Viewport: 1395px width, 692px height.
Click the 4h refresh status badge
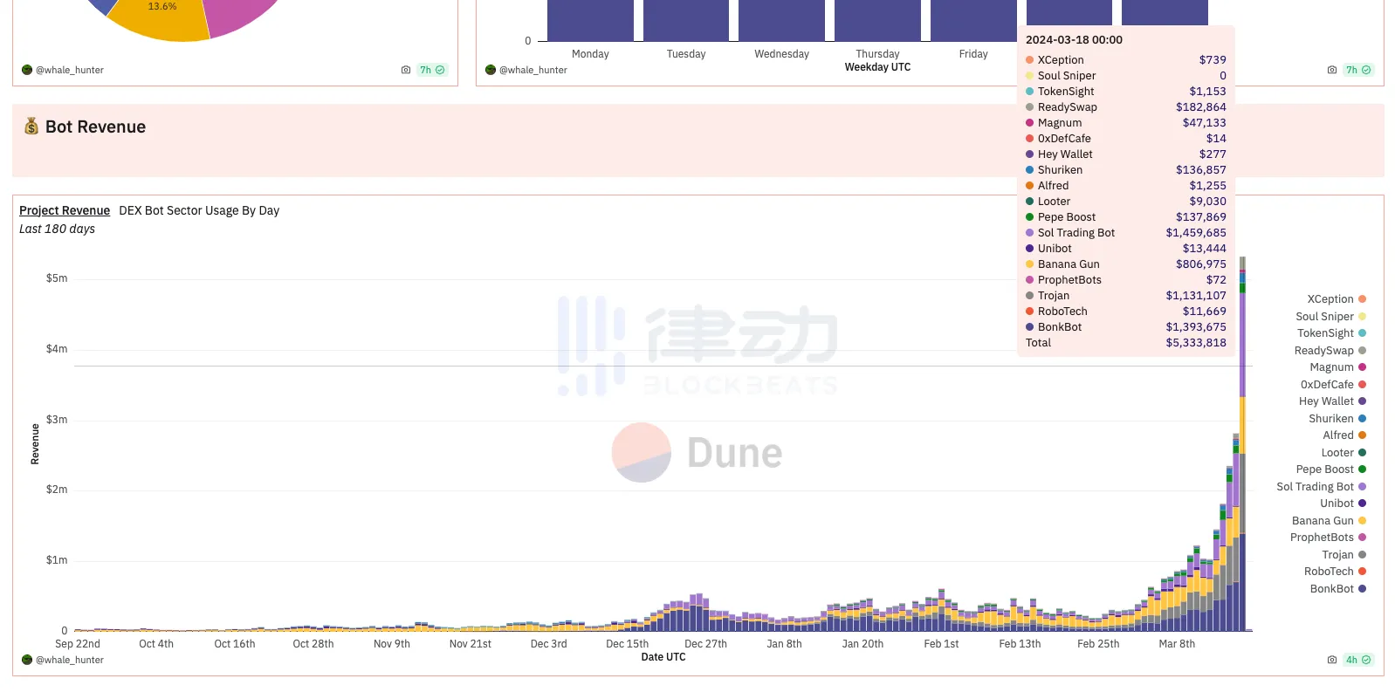coord(1357,660)
